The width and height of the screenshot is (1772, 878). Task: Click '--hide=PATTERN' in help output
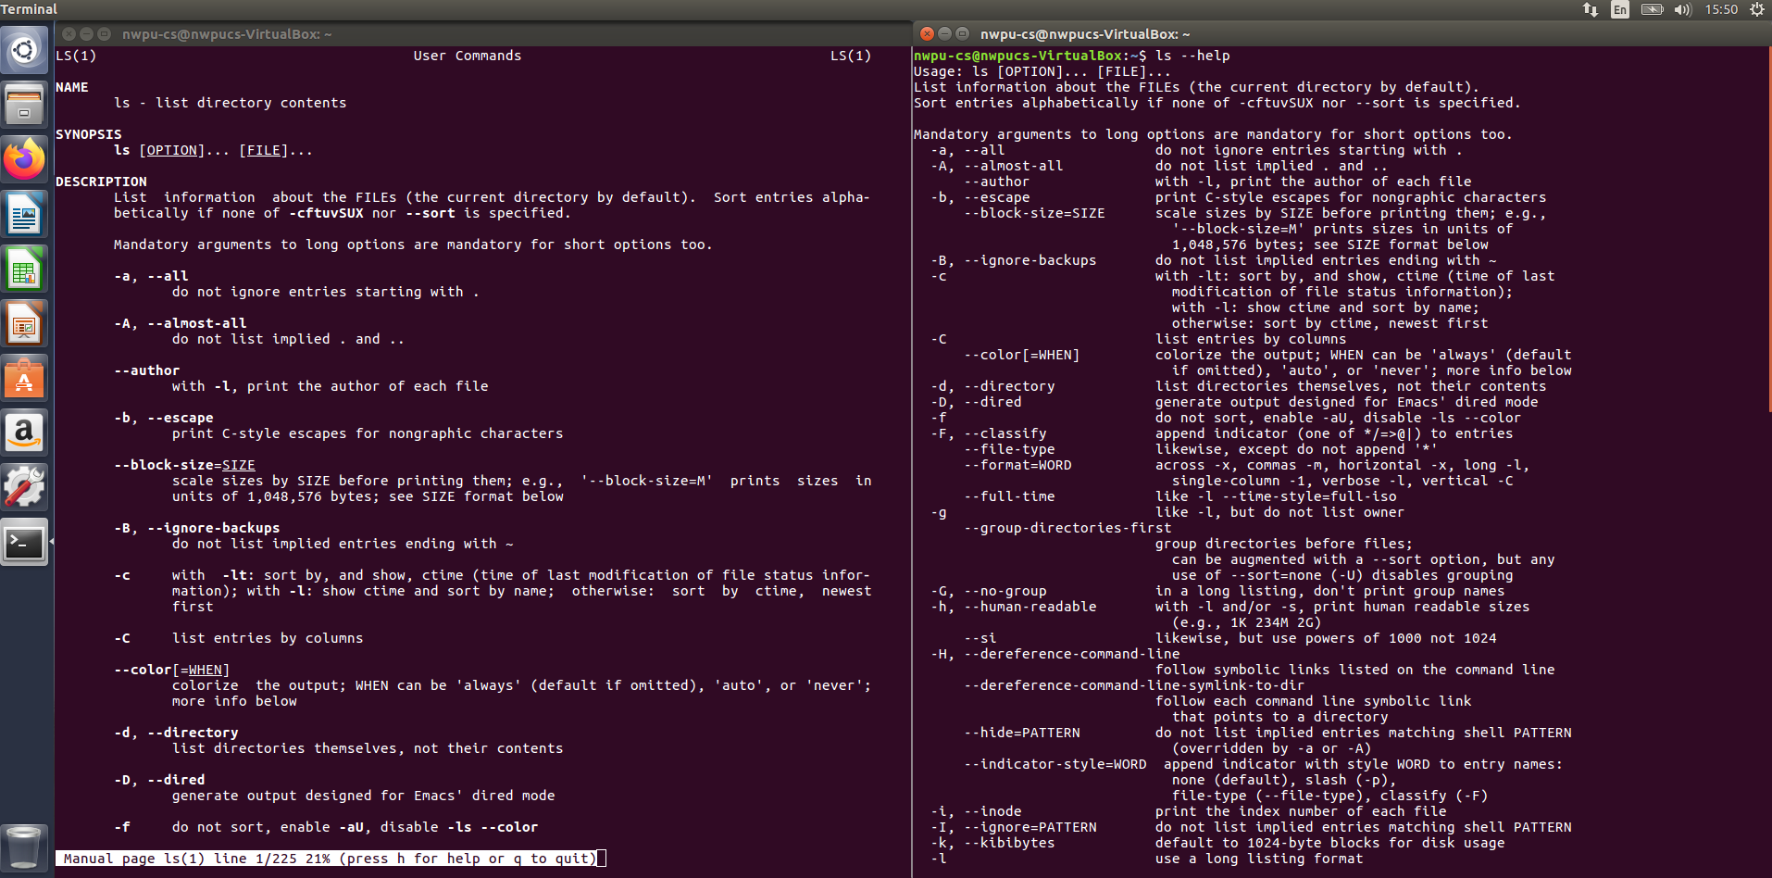click(1022, 733)
